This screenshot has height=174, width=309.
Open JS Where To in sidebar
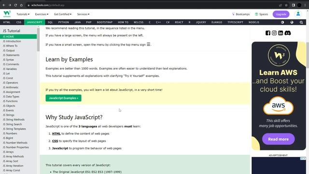(10, 46)
